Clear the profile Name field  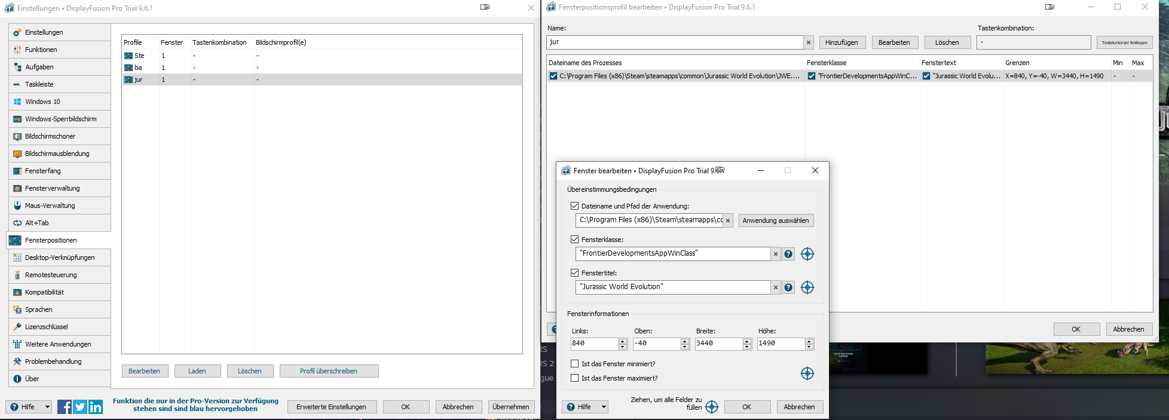coord(809,42)
